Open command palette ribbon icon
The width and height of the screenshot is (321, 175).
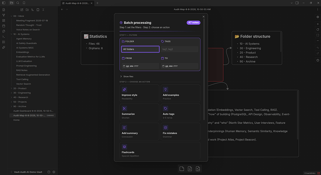[x=4, y=37]
